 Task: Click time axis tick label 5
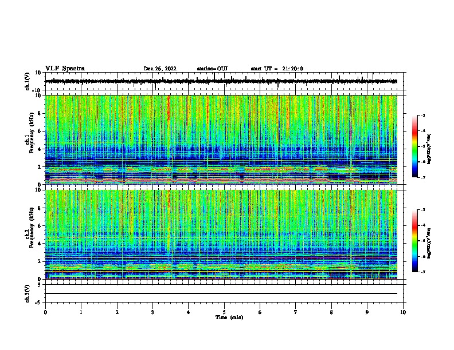224,312
